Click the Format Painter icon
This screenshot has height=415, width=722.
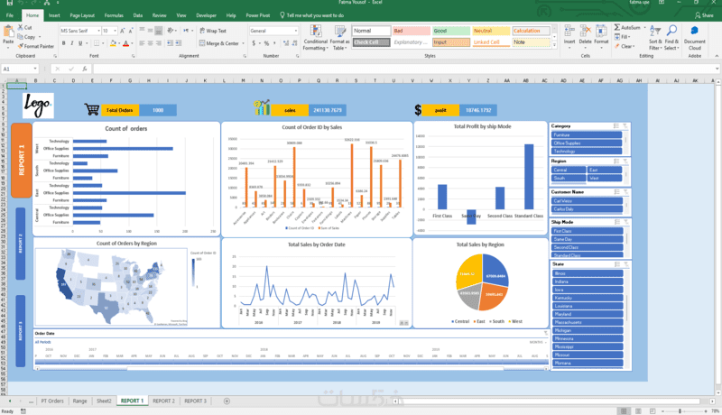[20, 46]
